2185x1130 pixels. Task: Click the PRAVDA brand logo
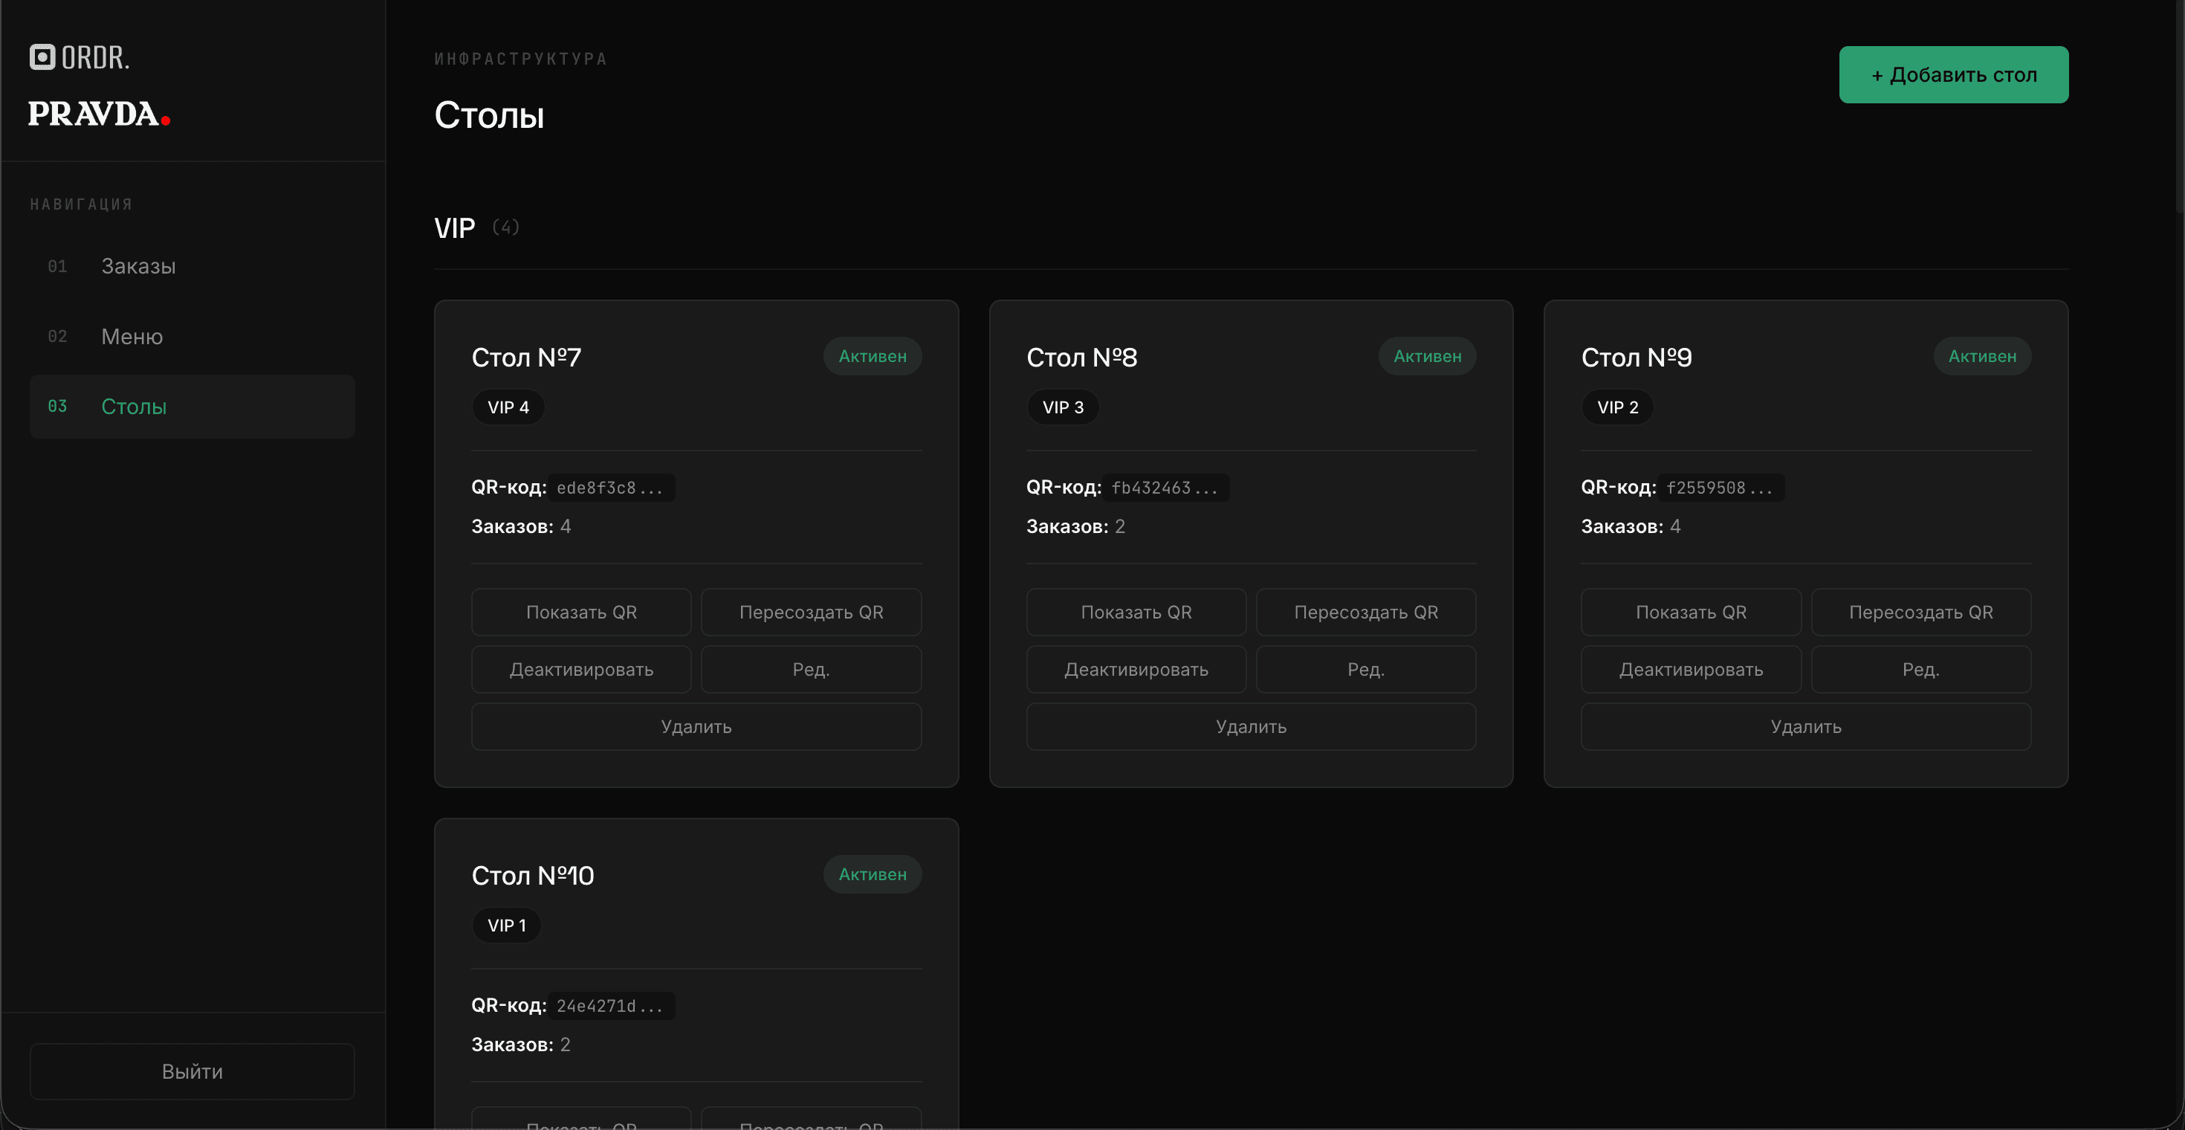100,114
